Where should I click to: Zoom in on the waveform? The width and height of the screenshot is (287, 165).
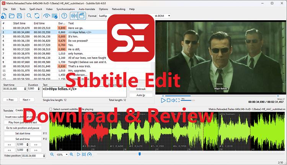pyautogui.click(x=71, y=154)
